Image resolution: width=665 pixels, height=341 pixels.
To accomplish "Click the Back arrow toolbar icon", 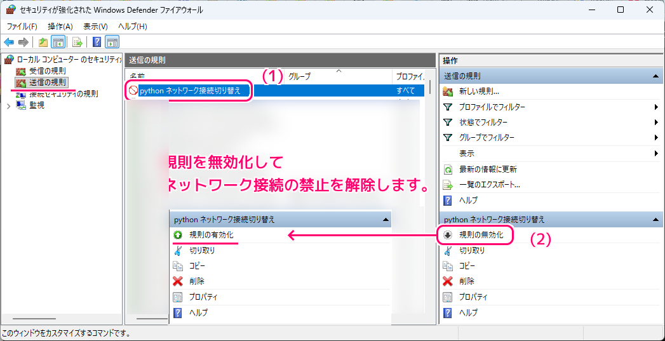I will pos(9,43).
